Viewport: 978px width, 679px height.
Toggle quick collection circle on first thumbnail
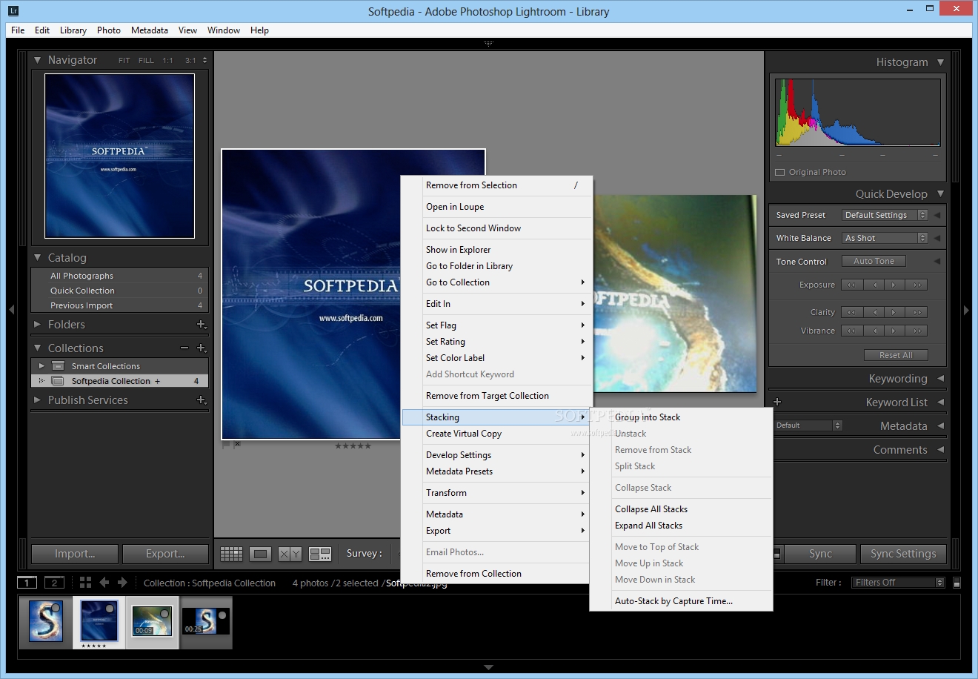pos(56,608)
